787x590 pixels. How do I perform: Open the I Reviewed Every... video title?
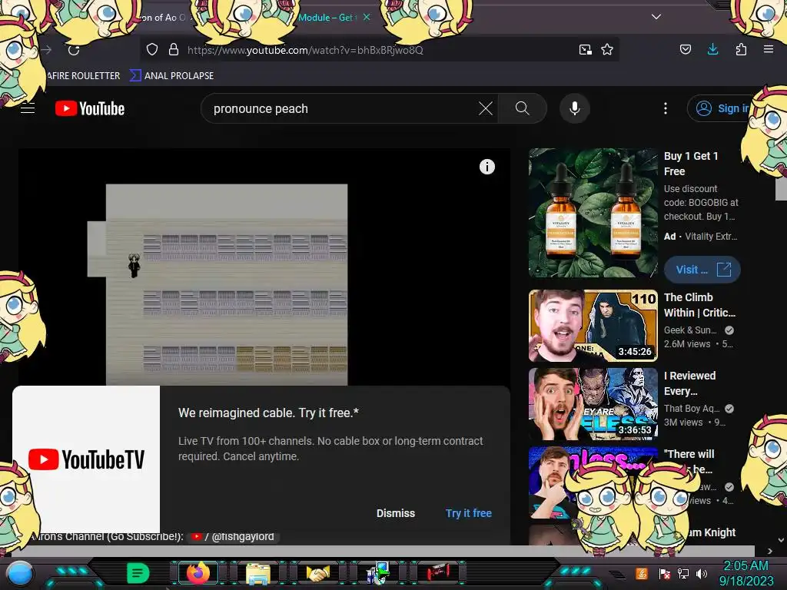point(689,383)
